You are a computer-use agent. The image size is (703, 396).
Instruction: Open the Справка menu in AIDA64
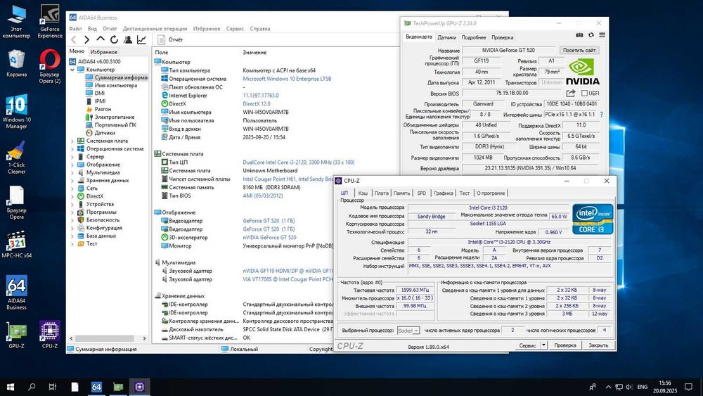(260, 29)
